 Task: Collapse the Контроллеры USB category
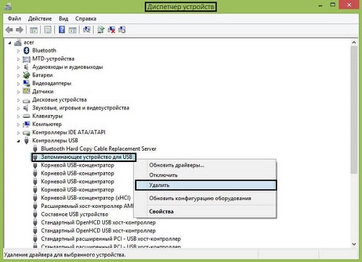click(x=17, y=140)
